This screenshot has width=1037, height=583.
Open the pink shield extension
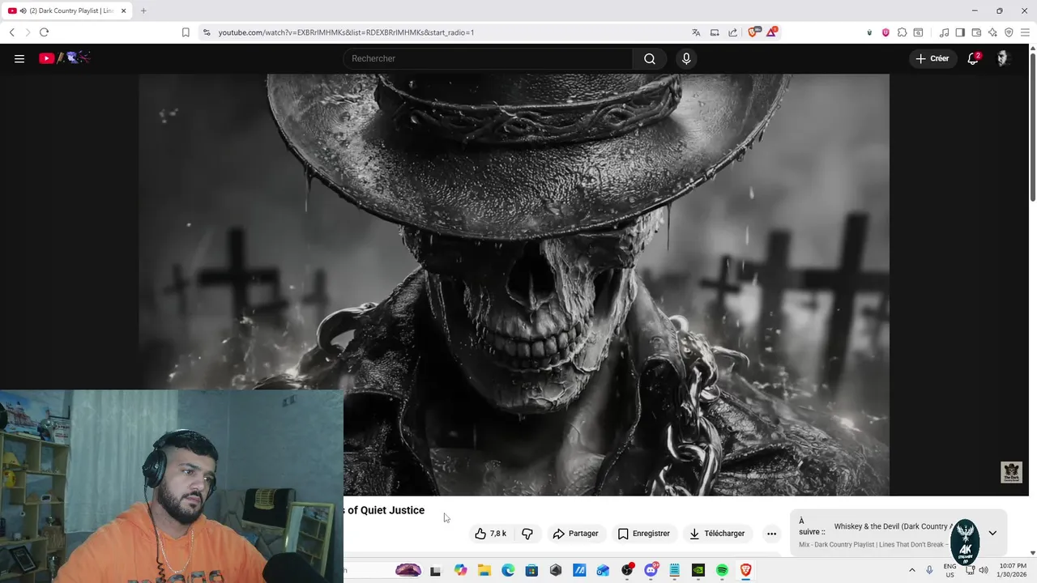886,32
